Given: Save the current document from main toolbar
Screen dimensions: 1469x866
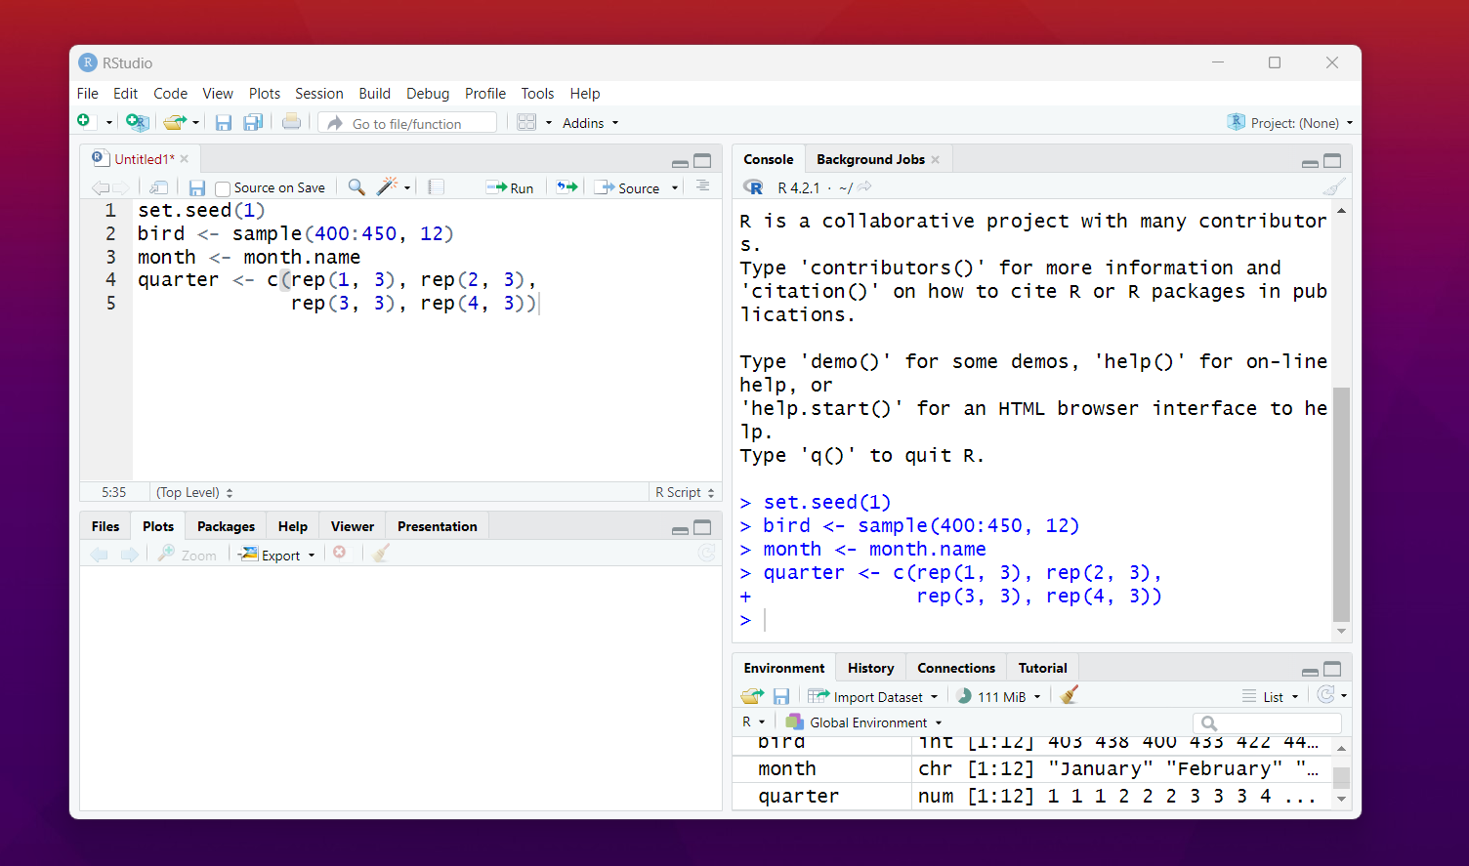Looking at the screenshot, I should click(224, 122).
